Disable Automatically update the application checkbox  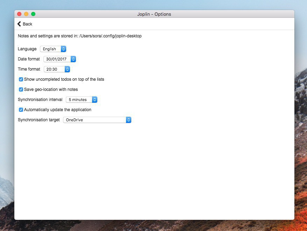tap(21, 110)
